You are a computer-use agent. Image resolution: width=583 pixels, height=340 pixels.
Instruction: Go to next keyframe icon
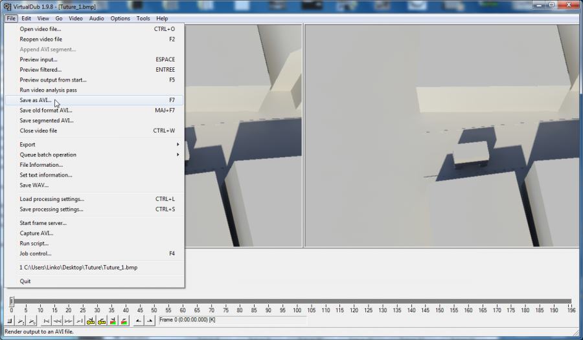102,321
